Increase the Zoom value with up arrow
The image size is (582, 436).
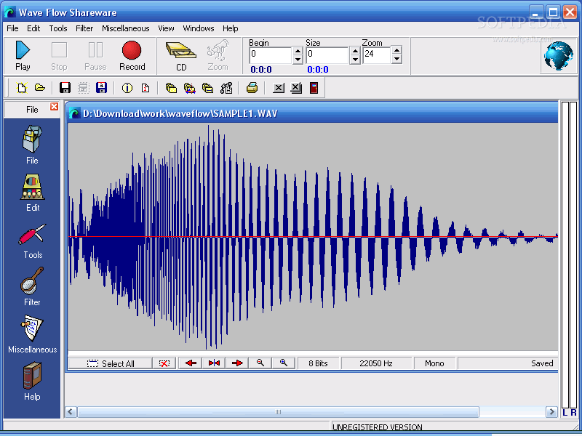(396, 51)
